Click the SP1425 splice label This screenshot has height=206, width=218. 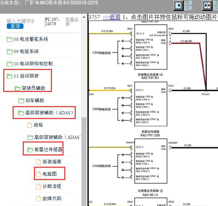[x=205, y=94]
